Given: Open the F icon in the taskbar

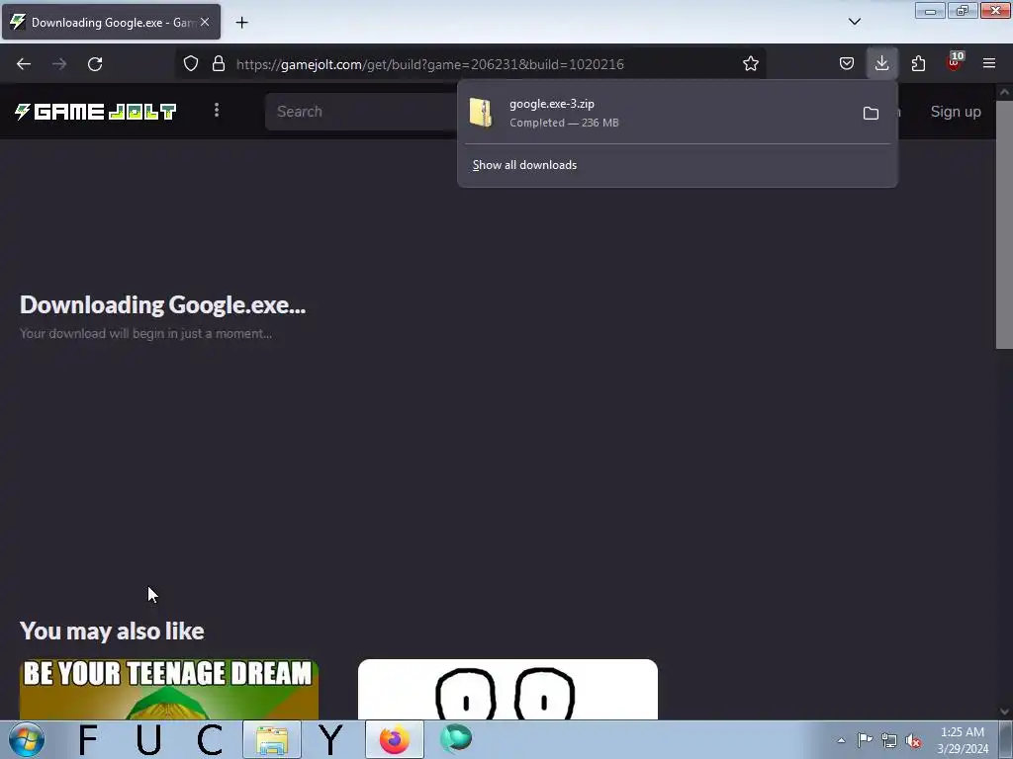Looking at the screenshot, I should (88, 739).
